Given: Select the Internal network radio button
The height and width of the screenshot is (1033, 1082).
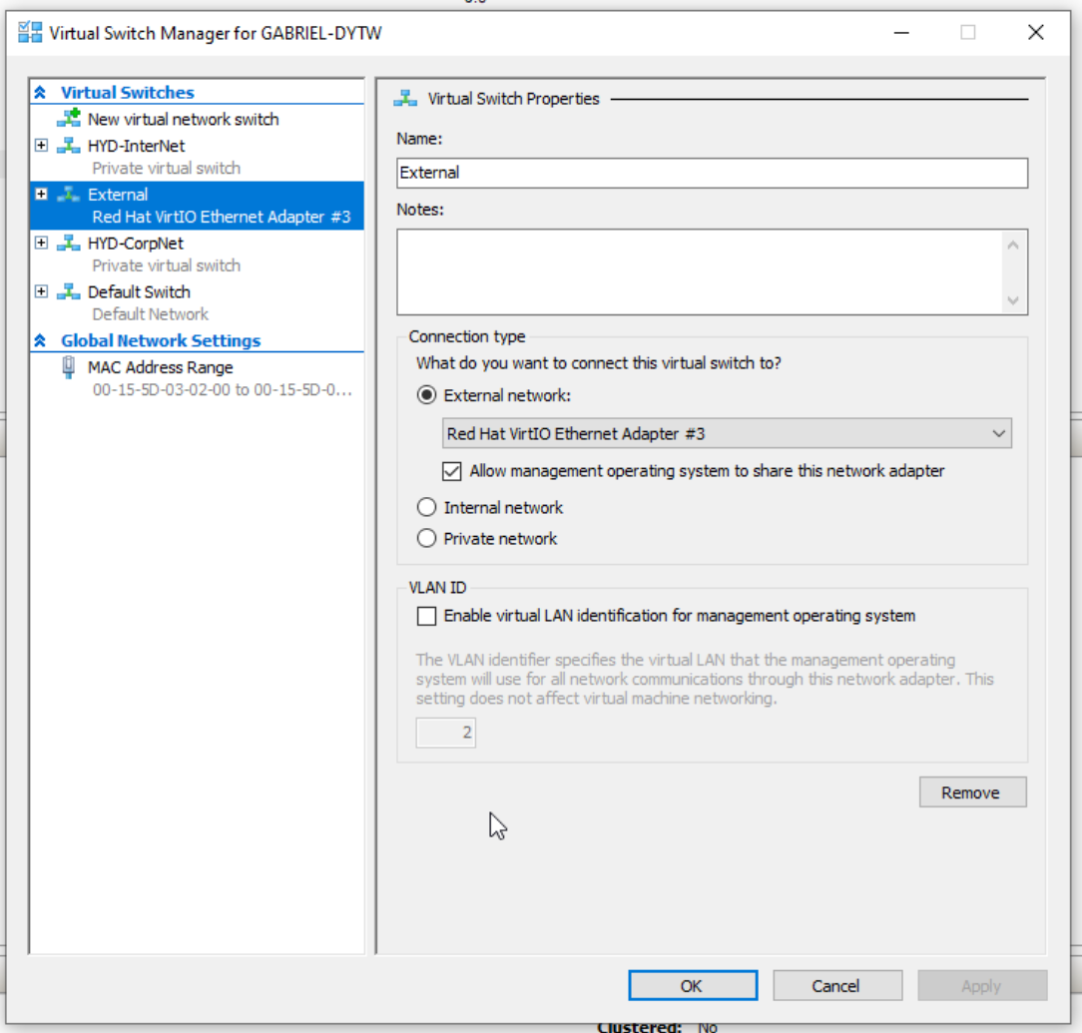Looking at the screenshot, I should [426, 507].
